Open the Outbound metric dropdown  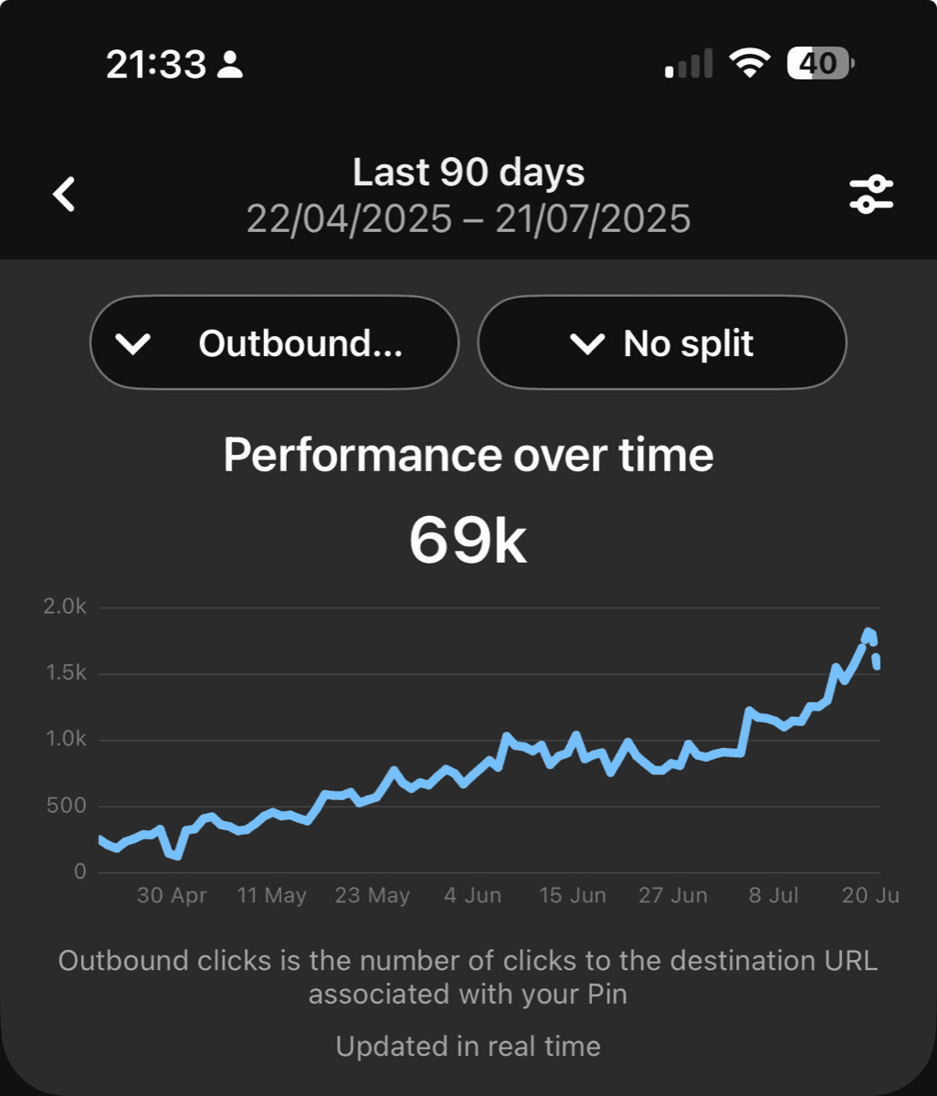click(274, 343)
